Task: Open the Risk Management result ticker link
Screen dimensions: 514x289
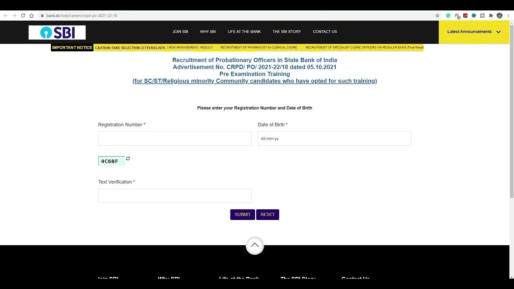Action: click(190, 47)
